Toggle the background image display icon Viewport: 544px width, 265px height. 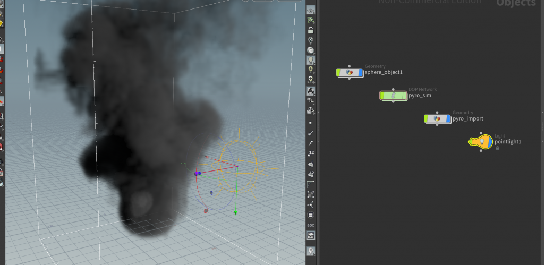point(310,235)
